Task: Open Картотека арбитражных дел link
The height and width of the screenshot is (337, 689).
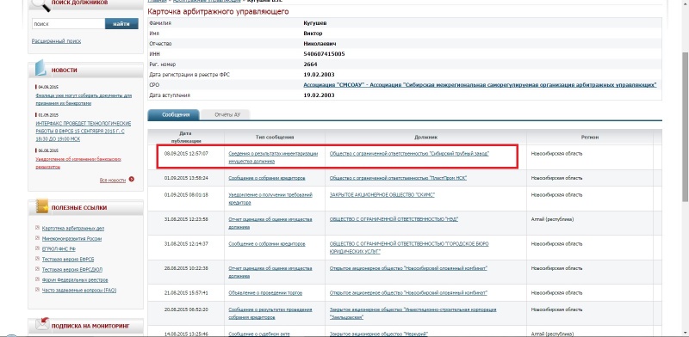Action: click(x=73, y=229)
